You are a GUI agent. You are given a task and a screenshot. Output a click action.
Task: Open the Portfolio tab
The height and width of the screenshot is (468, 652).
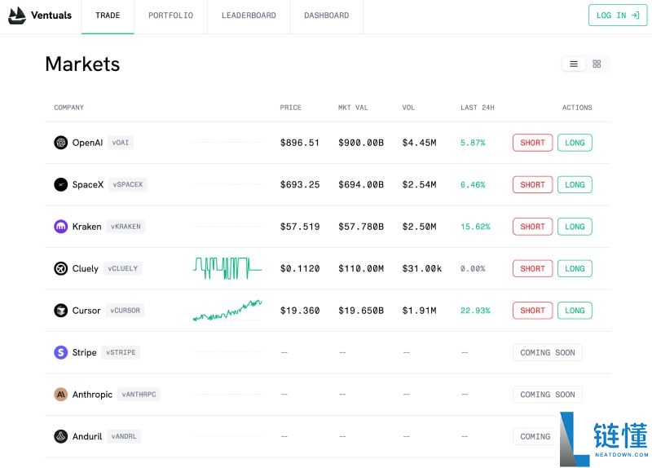(170, 15)
